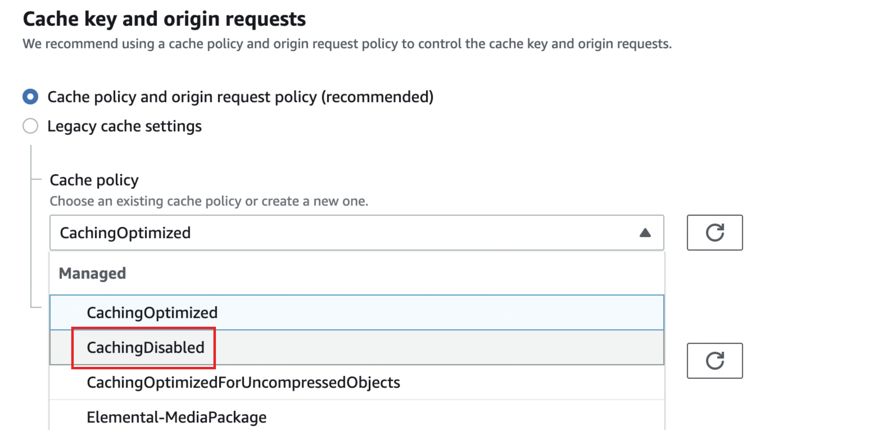The width and height of the screenshot is (896, 430).
Task: Pick the Elemental-MediaPackage option
Action: tap(176, 417)
